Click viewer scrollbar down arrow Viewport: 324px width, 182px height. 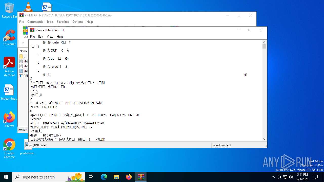click(x=264, y=139)
